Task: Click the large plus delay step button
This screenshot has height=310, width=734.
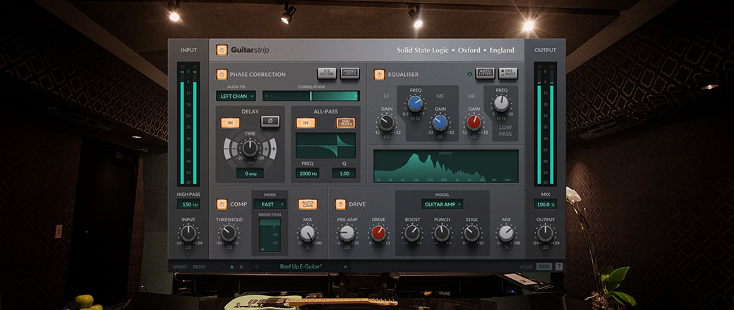Action: tap(273, 149)
